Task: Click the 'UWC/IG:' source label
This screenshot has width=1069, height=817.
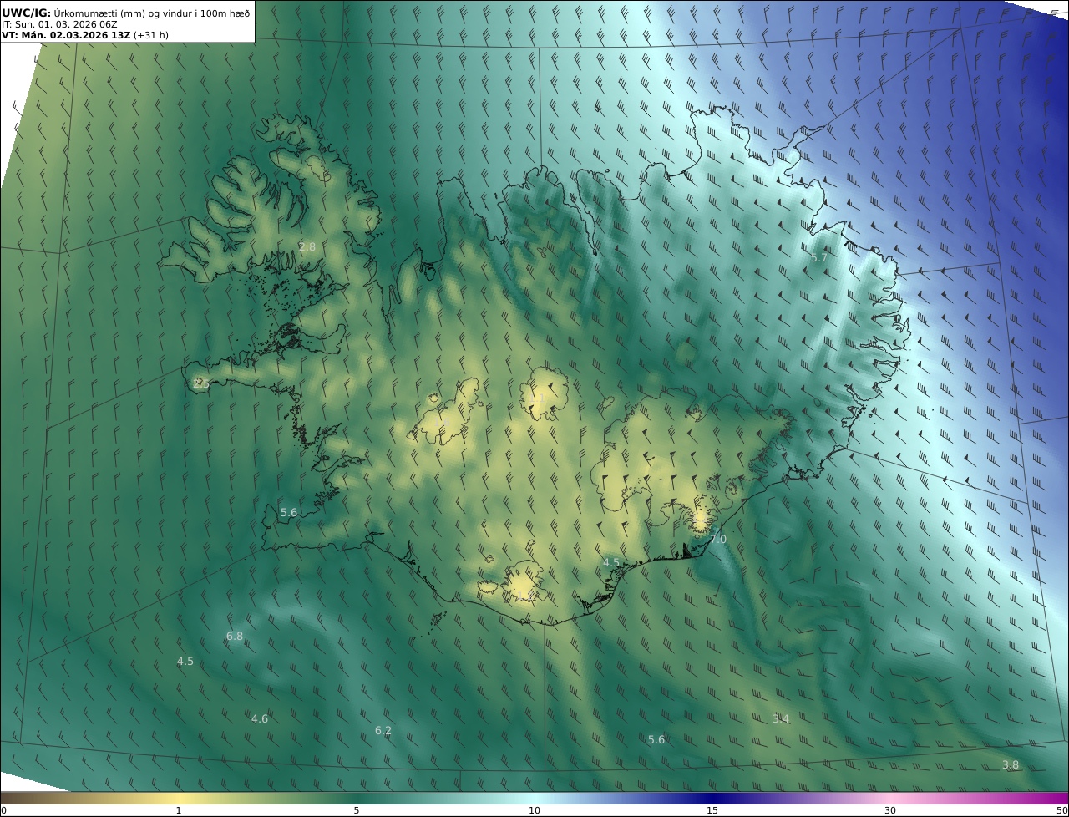Action: 27,13
